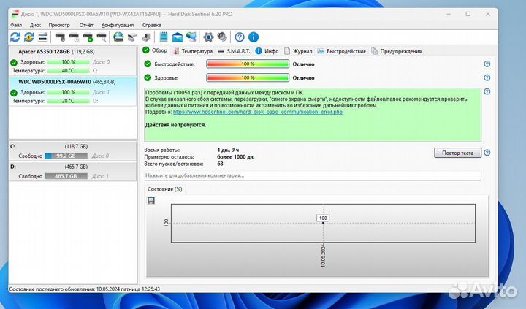Click help icon beside Здоровье bar

487,77
